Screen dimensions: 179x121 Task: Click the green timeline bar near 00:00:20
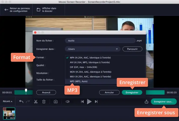(x=155, y=92)
